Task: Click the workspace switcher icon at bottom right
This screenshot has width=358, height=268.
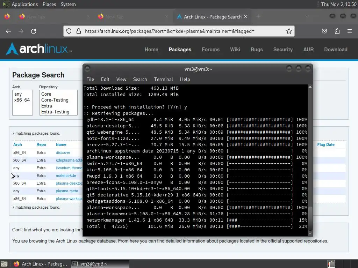Action: [x=331, y=264]
